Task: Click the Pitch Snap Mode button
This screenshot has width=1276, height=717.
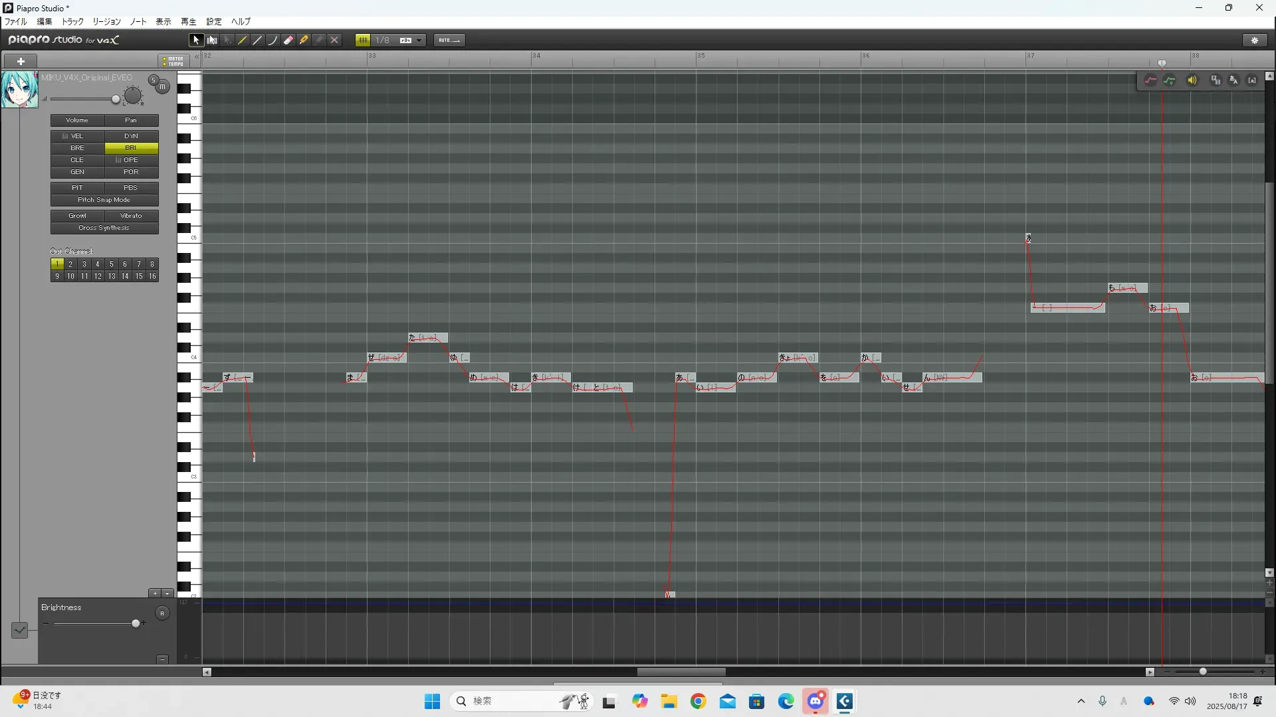Action: click(104, 200)
